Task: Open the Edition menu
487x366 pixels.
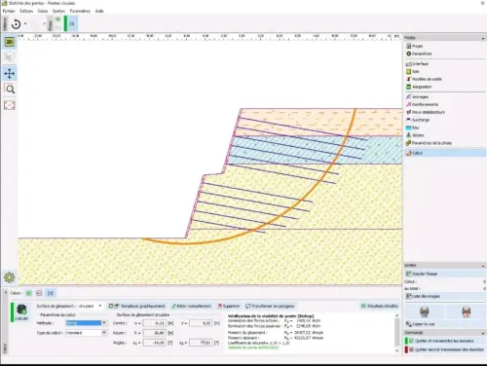Action: 26,11
